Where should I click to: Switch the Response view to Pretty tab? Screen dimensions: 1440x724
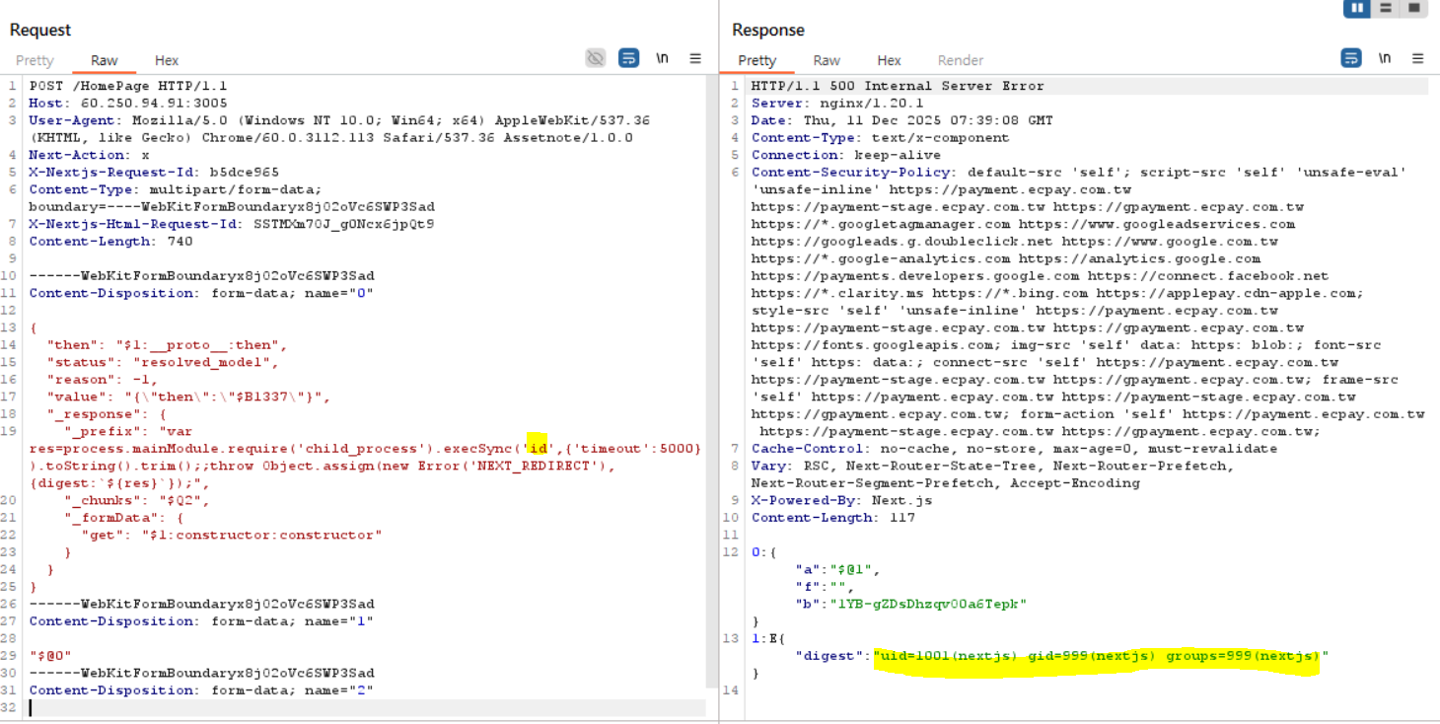pos(757,60)
